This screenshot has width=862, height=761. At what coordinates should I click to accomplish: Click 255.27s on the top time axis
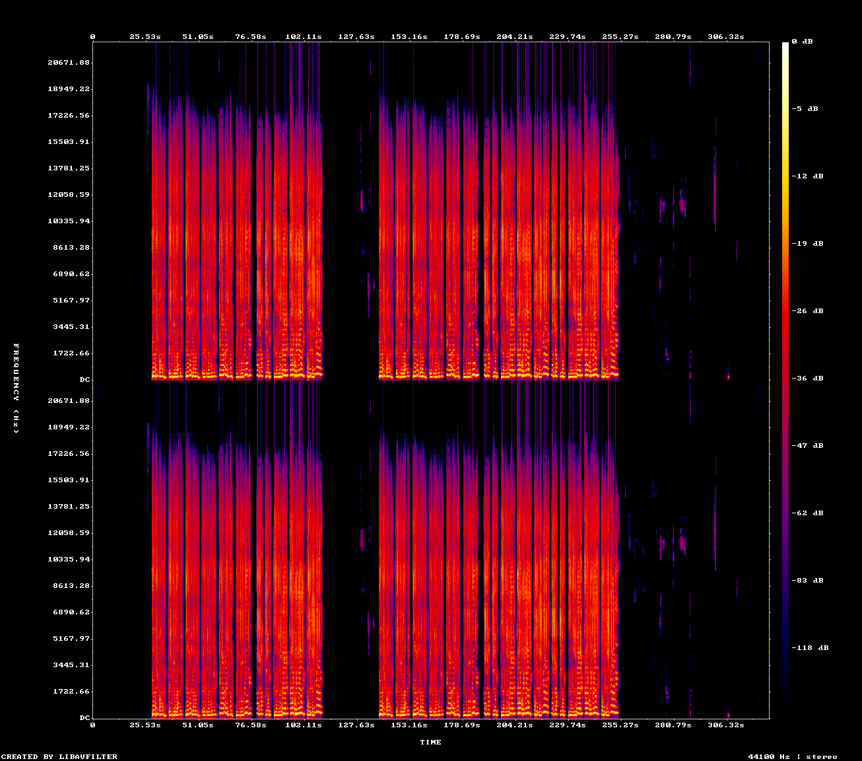[620, 37]
